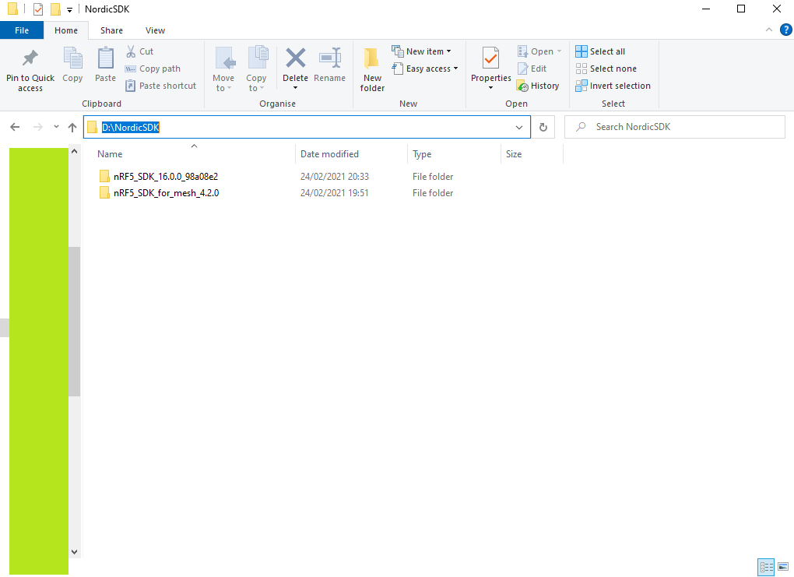Expand address bar history dropdown

click(x=519, y=127)
